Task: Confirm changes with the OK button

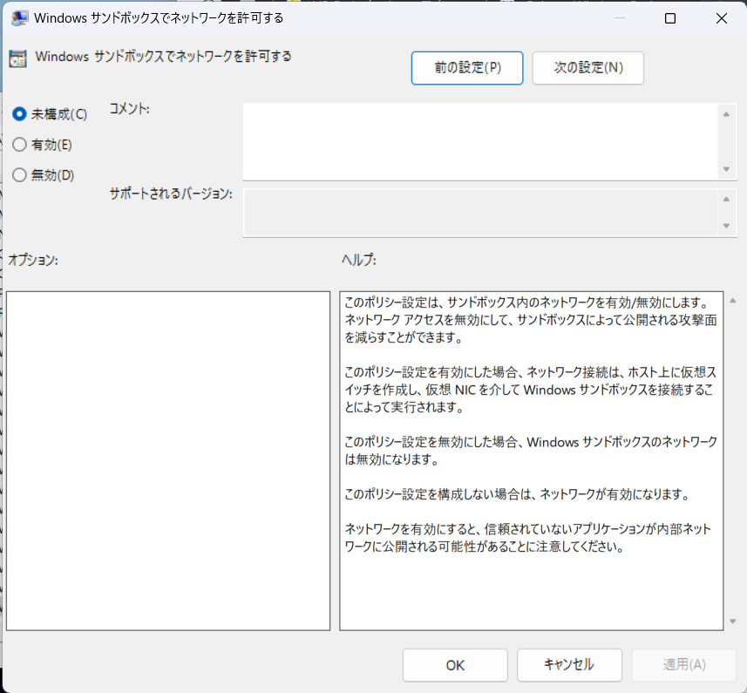Action: tap(454, 665)
